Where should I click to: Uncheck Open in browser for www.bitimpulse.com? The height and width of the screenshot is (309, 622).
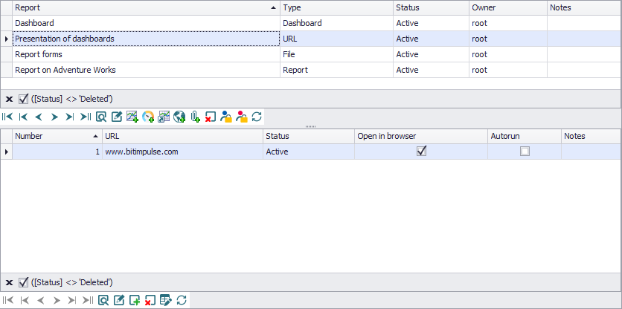point(421,151)
